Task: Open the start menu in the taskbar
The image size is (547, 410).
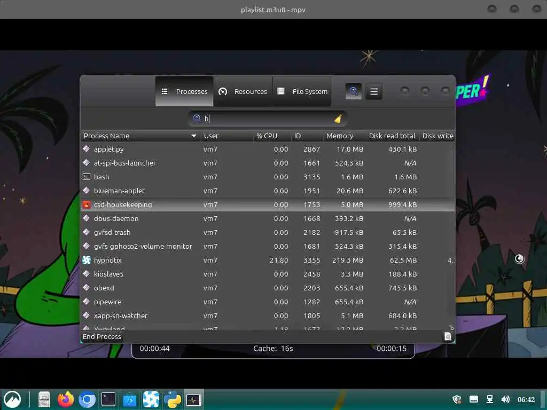Action: pos(13,399)
